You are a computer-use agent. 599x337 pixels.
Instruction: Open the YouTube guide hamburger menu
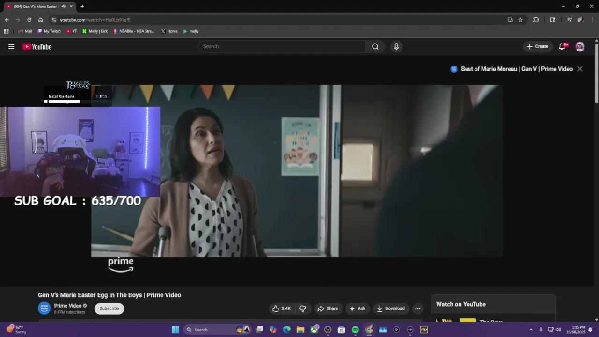coord(11,46)
